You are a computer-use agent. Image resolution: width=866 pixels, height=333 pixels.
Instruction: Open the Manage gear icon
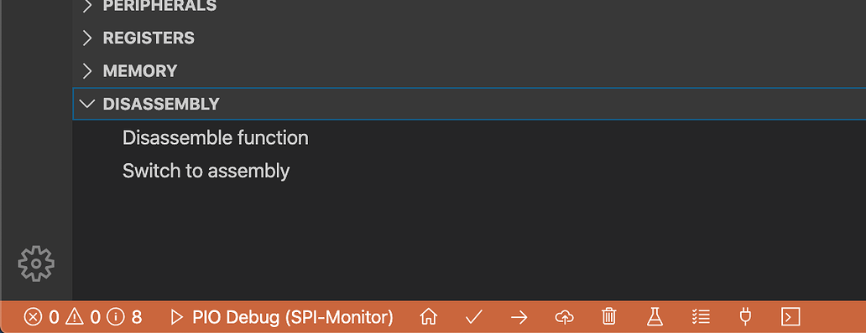(x=36, y=264)
